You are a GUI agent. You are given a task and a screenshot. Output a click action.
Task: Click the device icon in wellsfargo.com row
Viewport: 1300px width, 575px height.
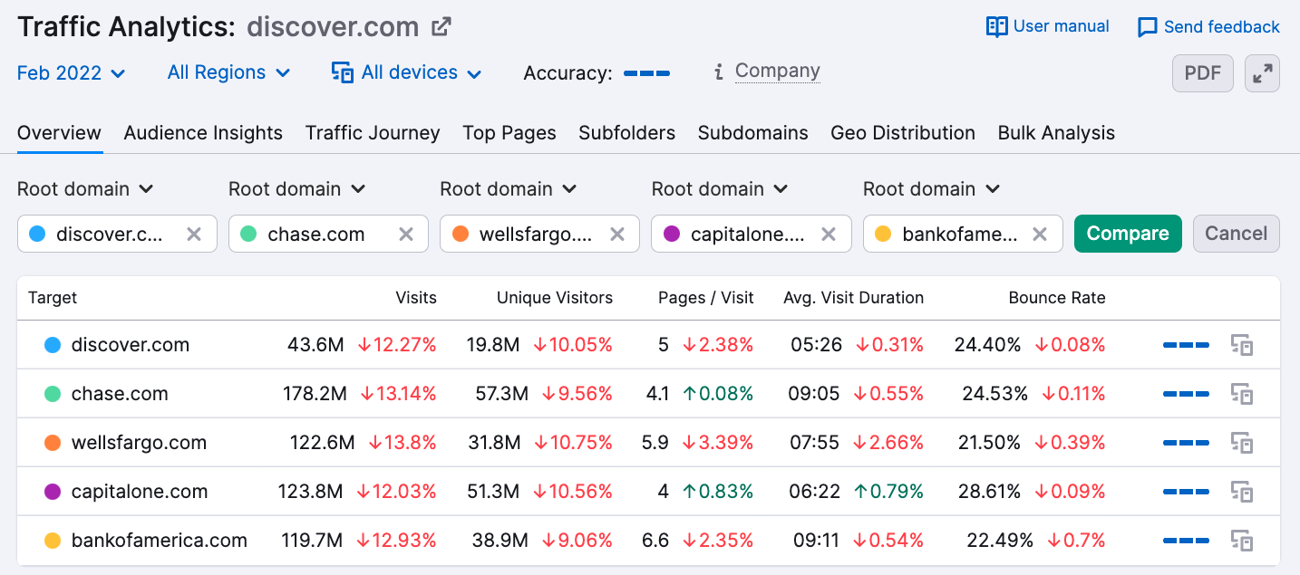point(1242,443)
